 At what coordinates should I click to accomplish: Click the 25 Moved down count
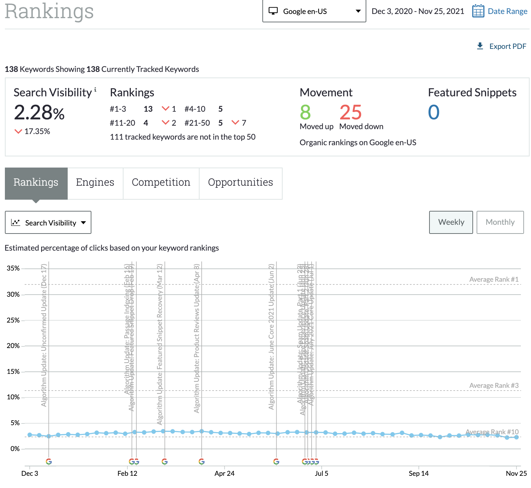[x=351, y=112]
